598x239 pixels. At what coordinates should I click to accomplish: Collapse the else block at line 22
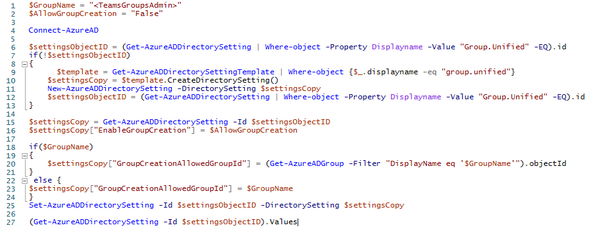(24, 181)
